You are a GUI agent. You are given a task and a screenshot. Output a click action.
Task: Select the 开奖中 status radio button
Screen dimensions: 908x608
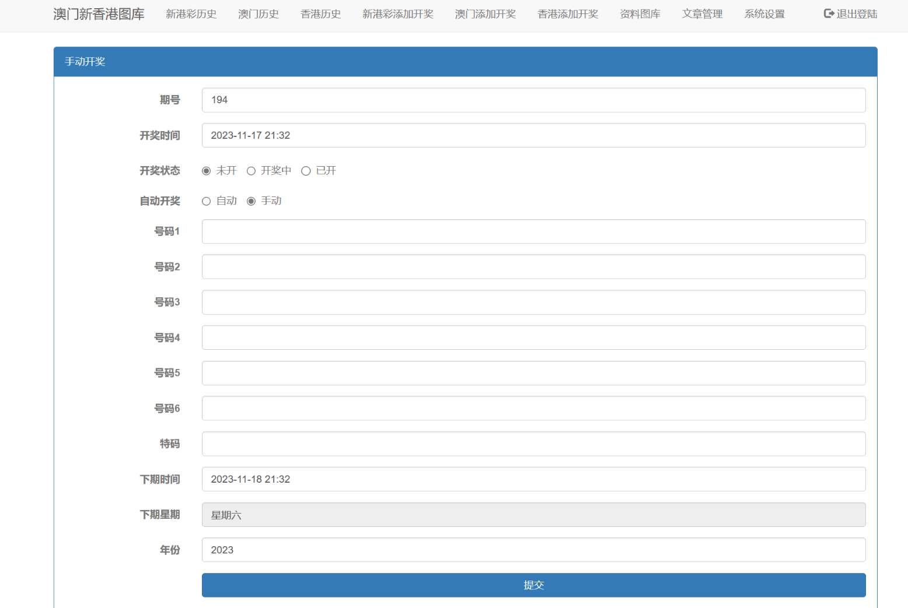[x=252, y=171]
